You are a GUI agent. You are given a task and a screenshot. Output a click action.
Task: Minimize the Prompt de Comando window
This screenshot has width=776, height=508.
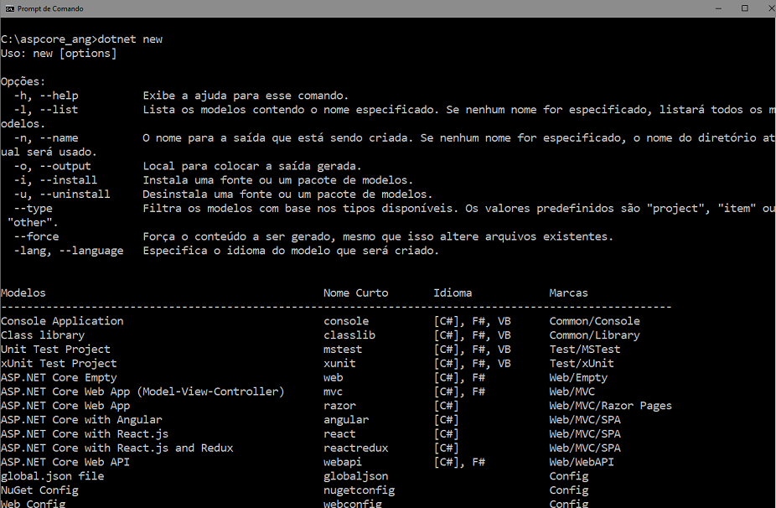pos(719,8)
